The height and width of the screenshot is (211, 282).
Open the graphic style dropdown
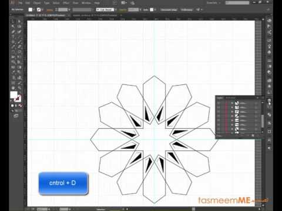155,9
